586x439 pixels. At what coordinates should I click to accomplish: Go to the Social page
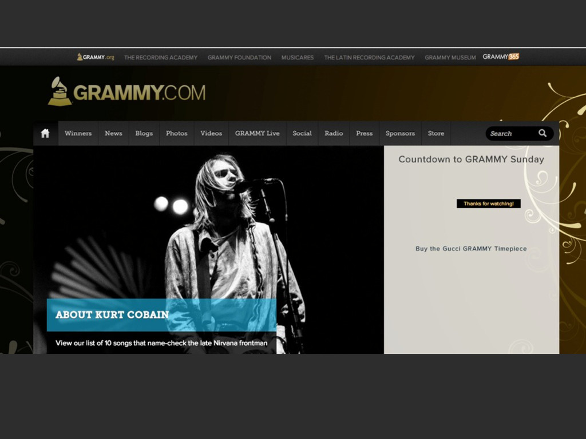[x=302, y=133]
